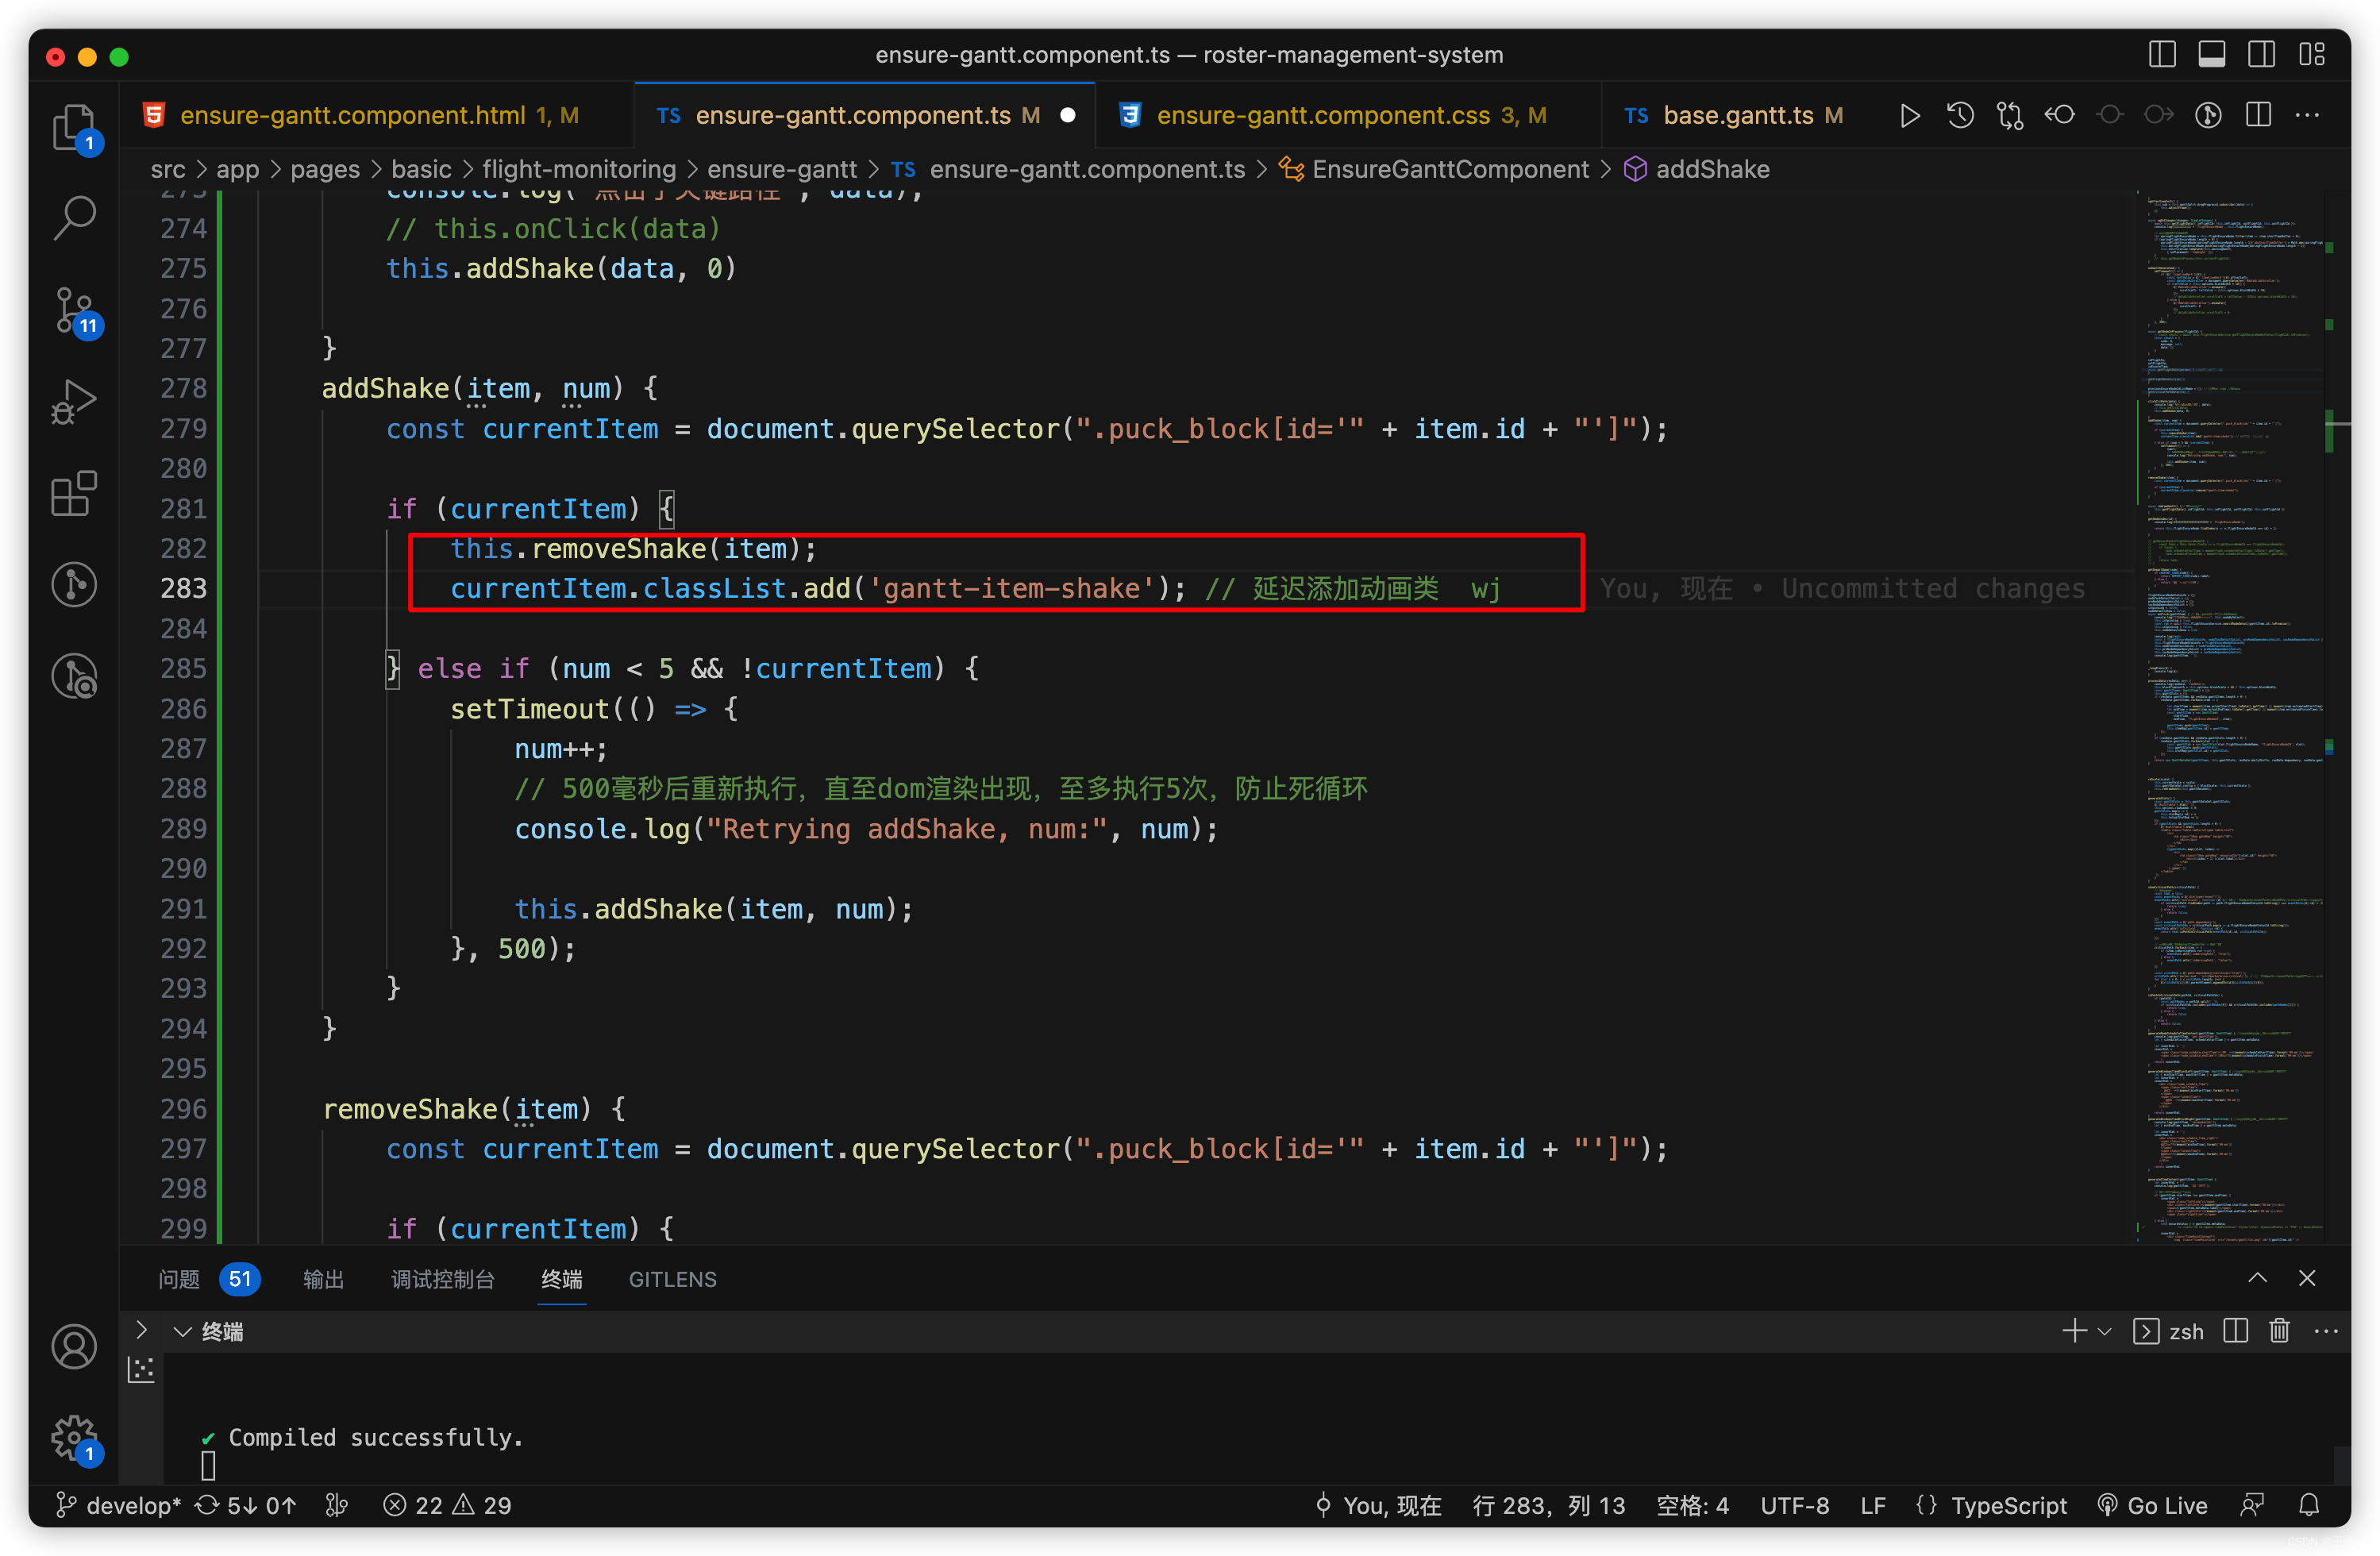Image resolution: width=2380 pixels, height=1556 pixels.
Task: Open the Search view in activity bar
Action: click(x=73, y=217)
